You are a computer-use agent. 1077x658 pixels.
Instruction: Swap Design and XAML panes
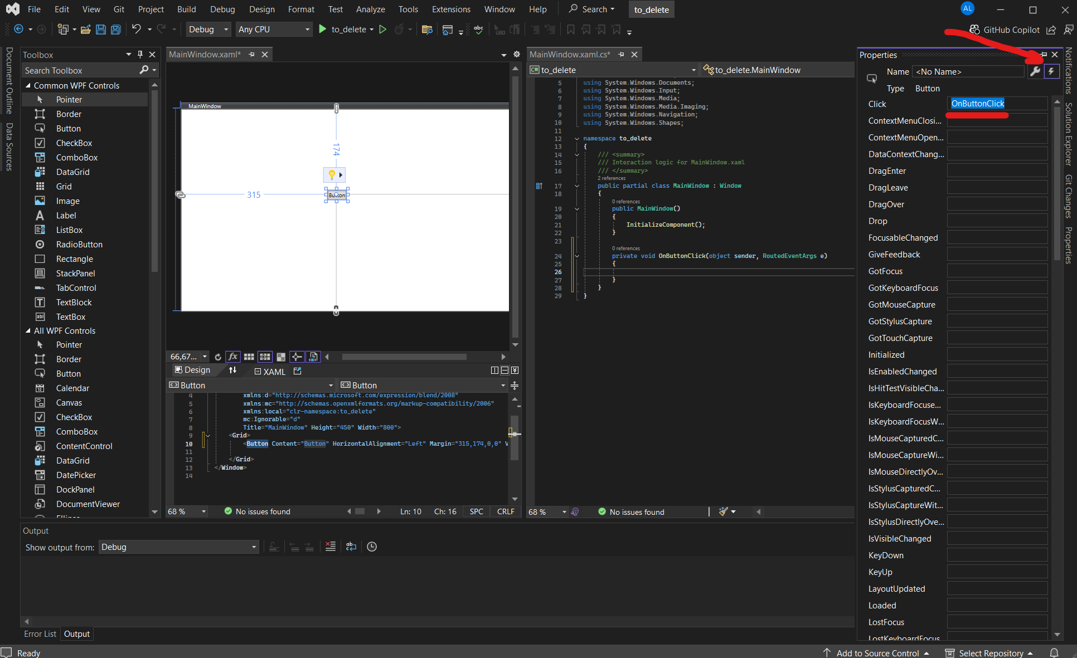click(232, 371)
